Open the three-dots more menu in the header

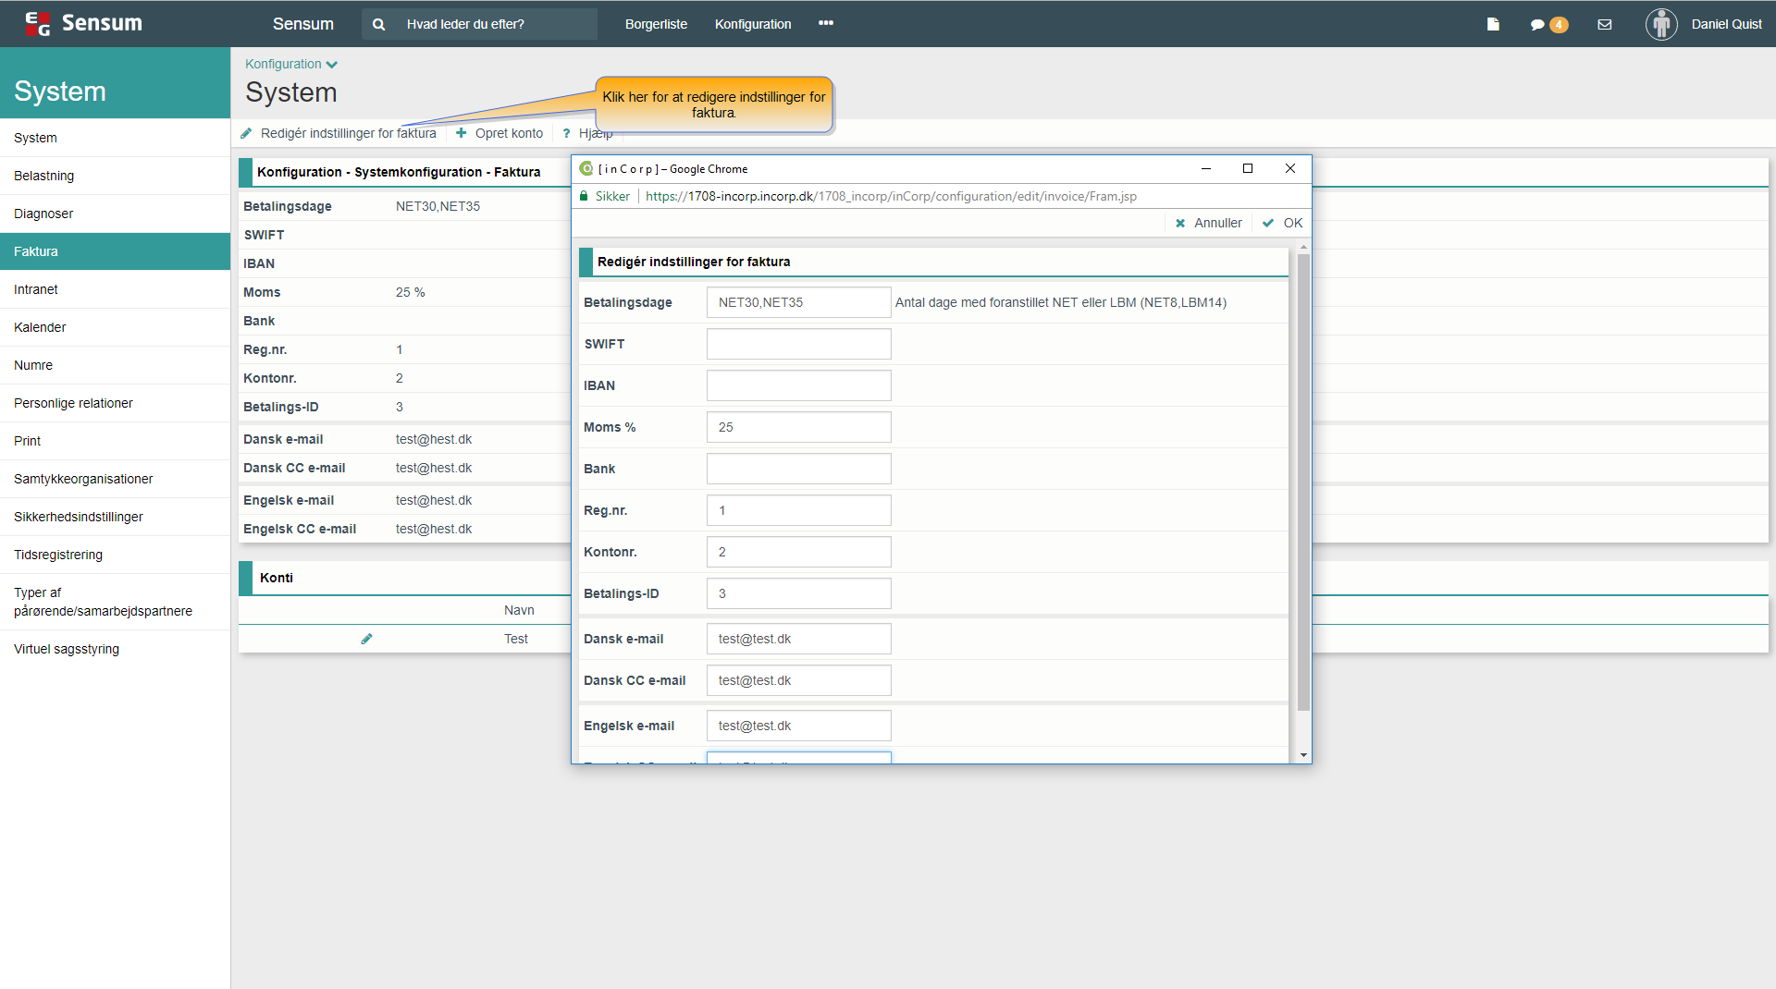pyautogui.click(x=826, y=23)
